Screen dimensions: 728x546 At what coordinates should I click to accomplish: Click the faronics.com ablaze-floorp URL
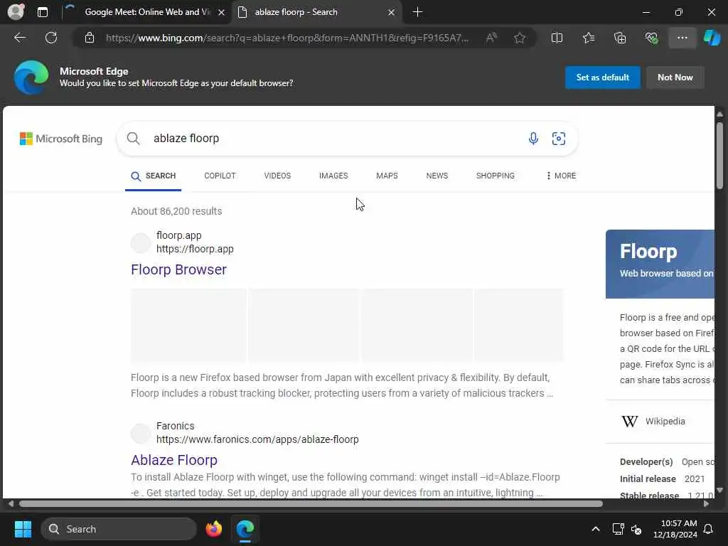coord(257,439)
